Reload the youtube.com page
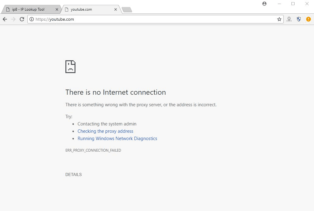 [22, 19]
